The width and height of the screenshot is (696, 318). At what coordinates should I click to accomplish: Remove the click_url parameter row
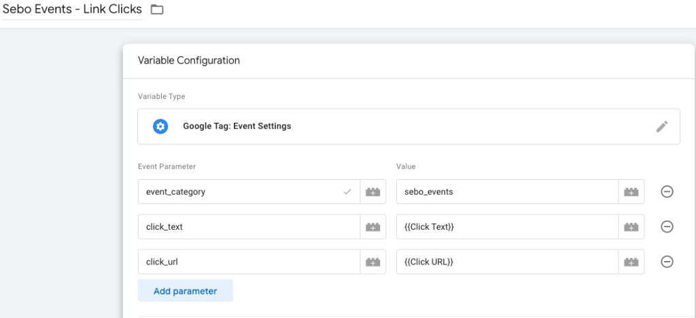tap(667, 262)
